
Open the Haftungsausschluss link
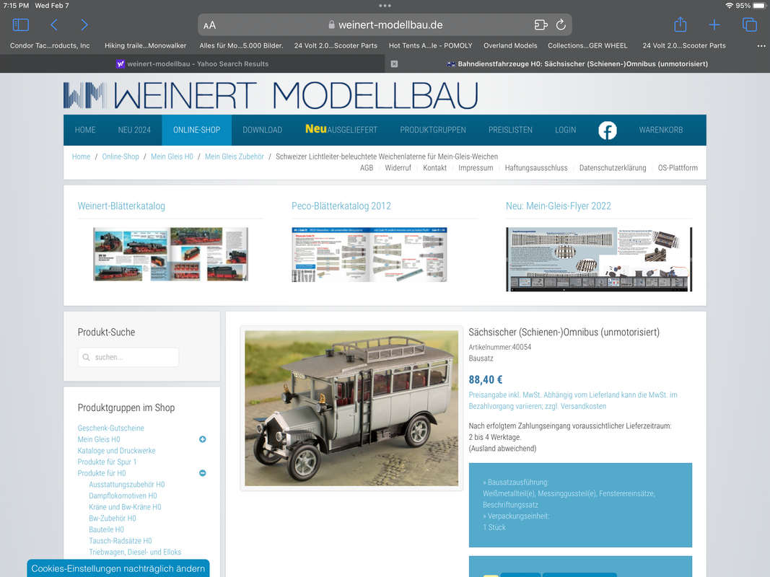[535, 168]
